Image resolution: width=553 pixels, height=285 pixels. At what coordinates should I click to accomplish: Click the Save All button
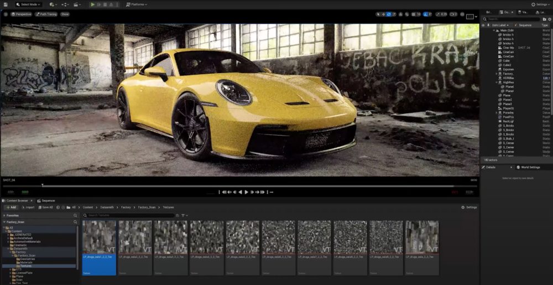[45, 208]
